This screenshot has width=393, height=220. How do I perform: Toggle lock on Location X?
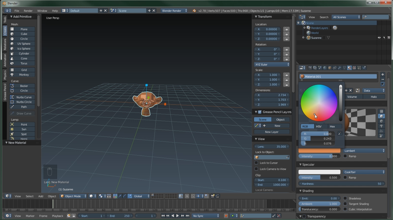286,29
